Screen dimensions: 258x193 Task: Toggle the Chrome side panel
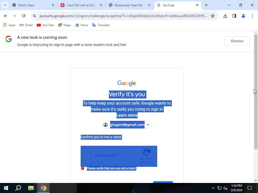[x=234, y=16]
